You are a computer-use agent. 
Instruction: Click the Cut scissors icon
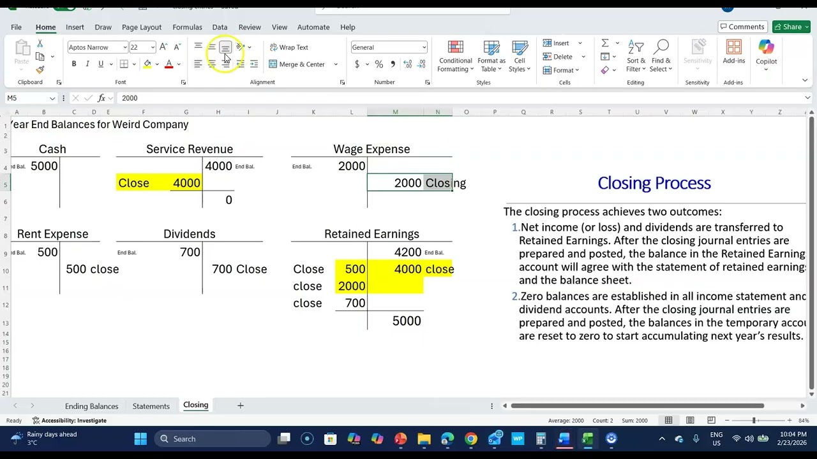[x=40, y=43]
